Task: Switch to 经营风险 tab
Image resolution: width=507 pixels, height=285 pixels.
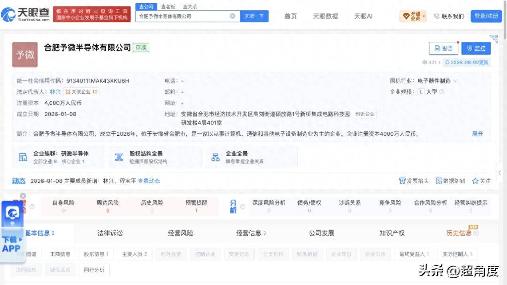Action: click(180, 233)
